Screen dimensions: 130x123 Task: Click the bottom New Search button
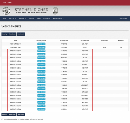(x=21, y=114)
